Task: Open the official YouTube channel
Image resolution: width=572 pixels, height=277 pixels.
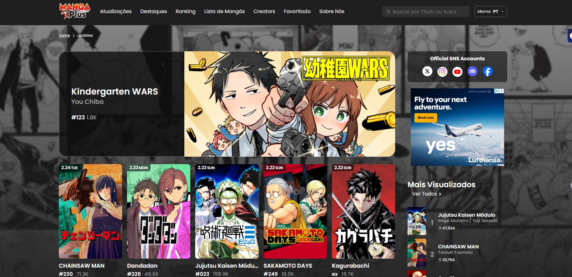Action: (457, 72)
